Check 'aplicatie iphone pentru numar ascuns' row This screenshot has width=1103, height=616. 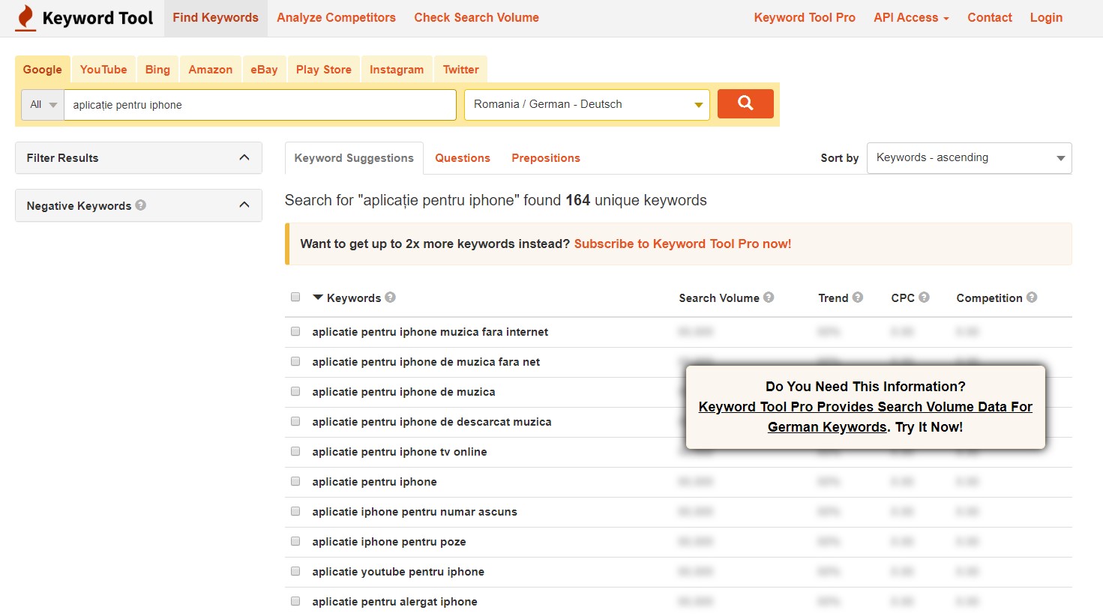pos(295,511)
